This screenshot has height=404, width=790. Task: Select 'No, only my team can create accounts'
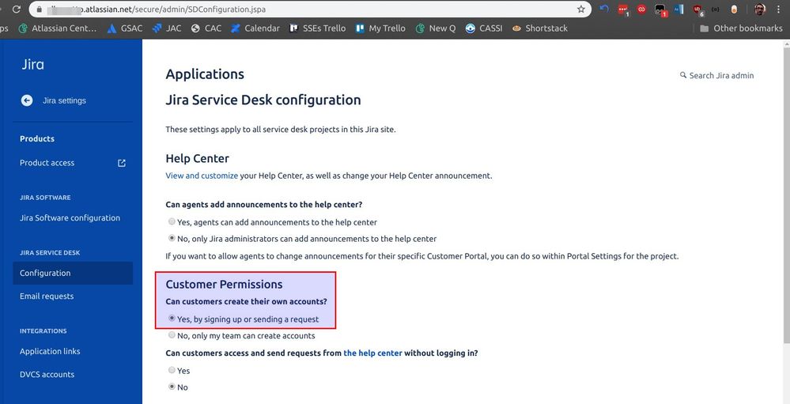(172, 335)
